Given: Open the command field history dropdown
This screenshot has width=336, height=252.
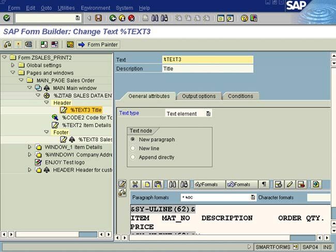Looking at the screenshot, I should pyautogui.click(x=78, y=18).
